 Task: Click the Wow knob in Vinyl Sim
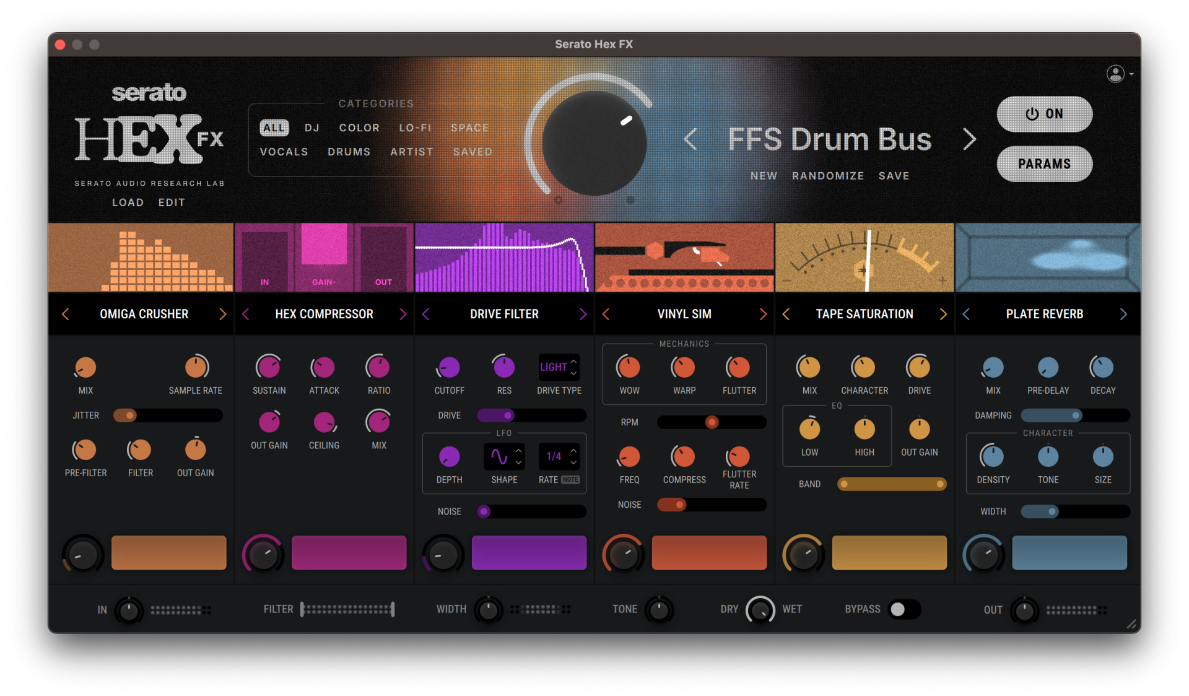click(629, 366)
